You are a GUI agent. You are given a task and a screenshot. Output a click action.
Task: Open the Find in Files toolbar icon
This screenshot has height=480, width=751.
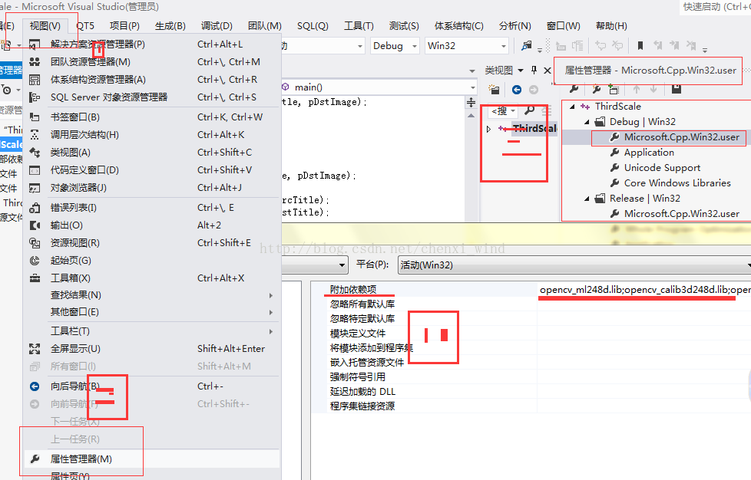[526, 46]
